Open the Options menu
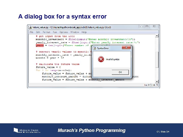183x137 pixels. coord(64,32)
